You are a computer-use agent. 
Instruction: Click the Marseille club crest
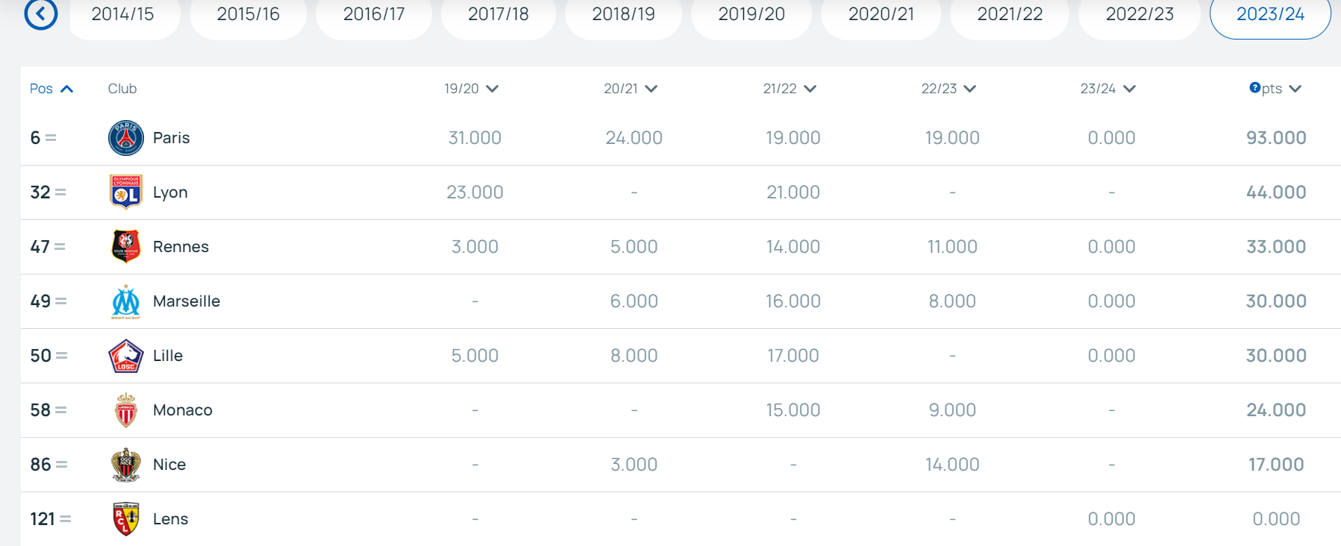(126, 301)
